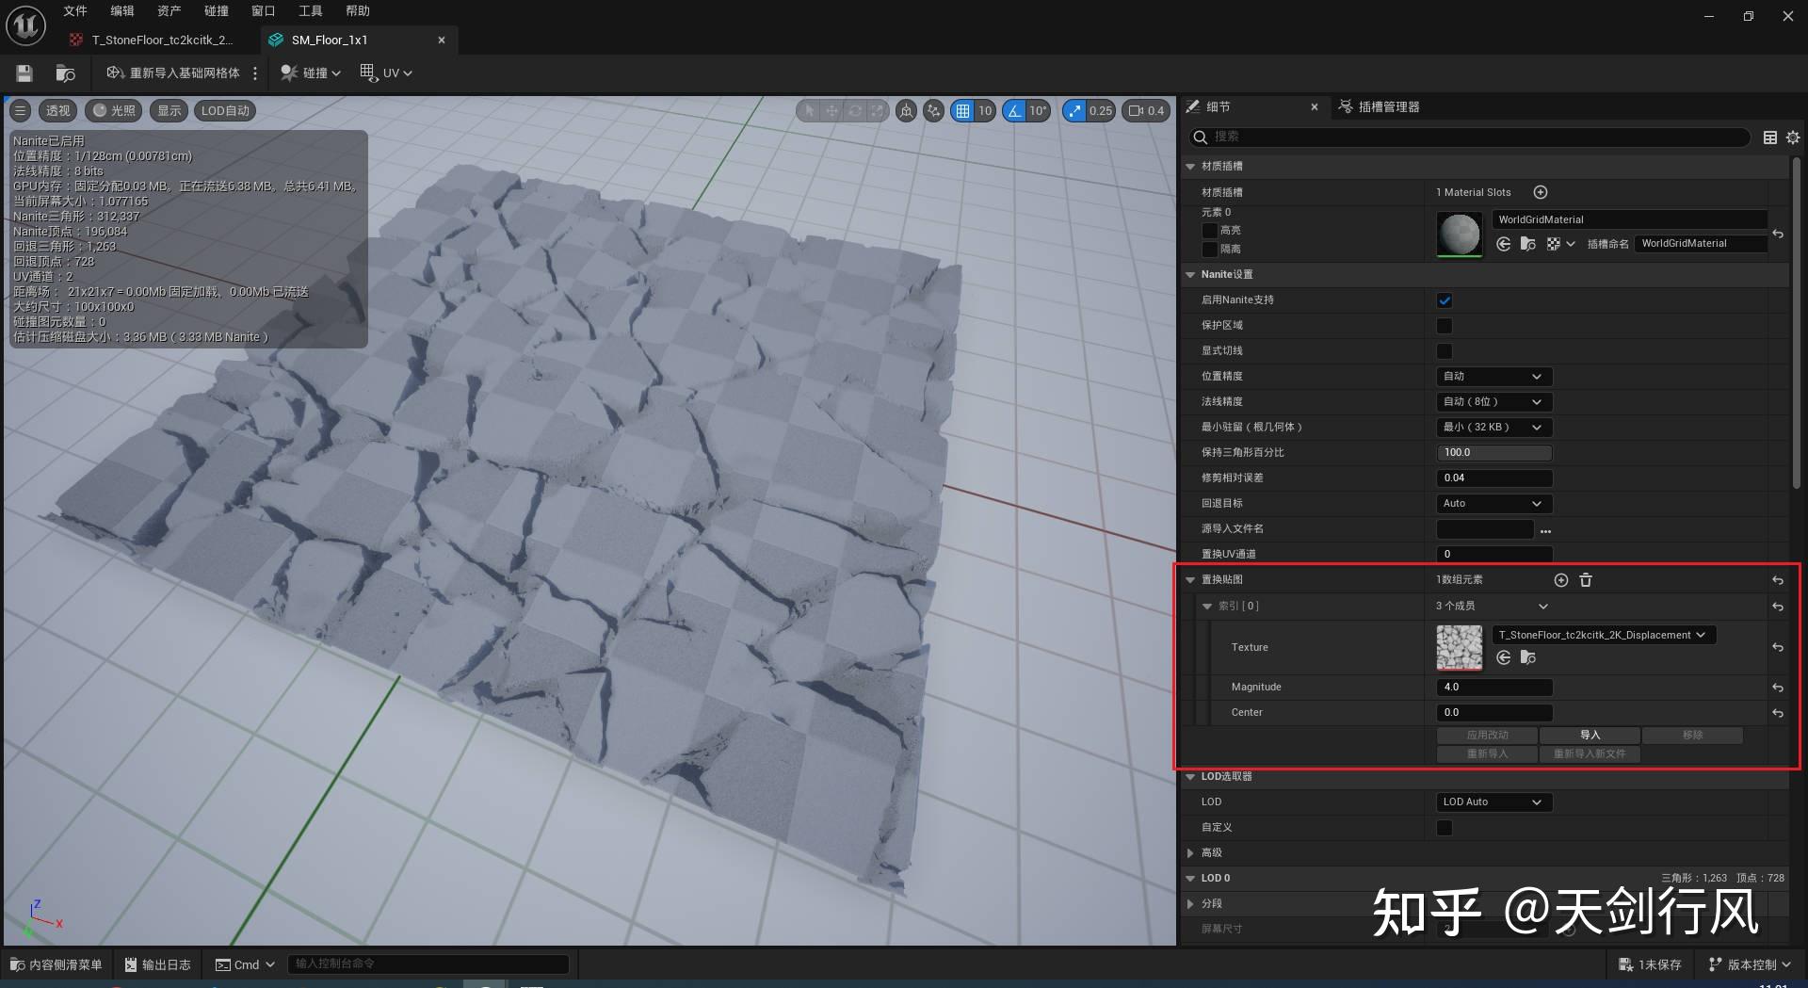Click camera speed icon in viewport
The image size is (1808, 988).
coord(1137,111)
